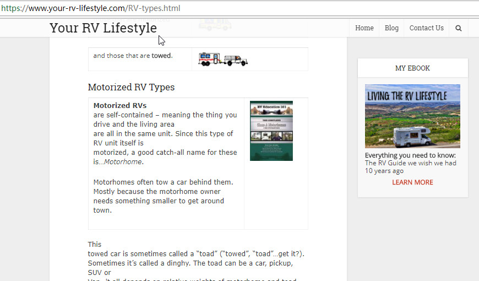The width and height of the screenshot is (479, 281).
Task: Open the Living the RV Lifestyle ebook image
Action: click(x=412, y=116)
